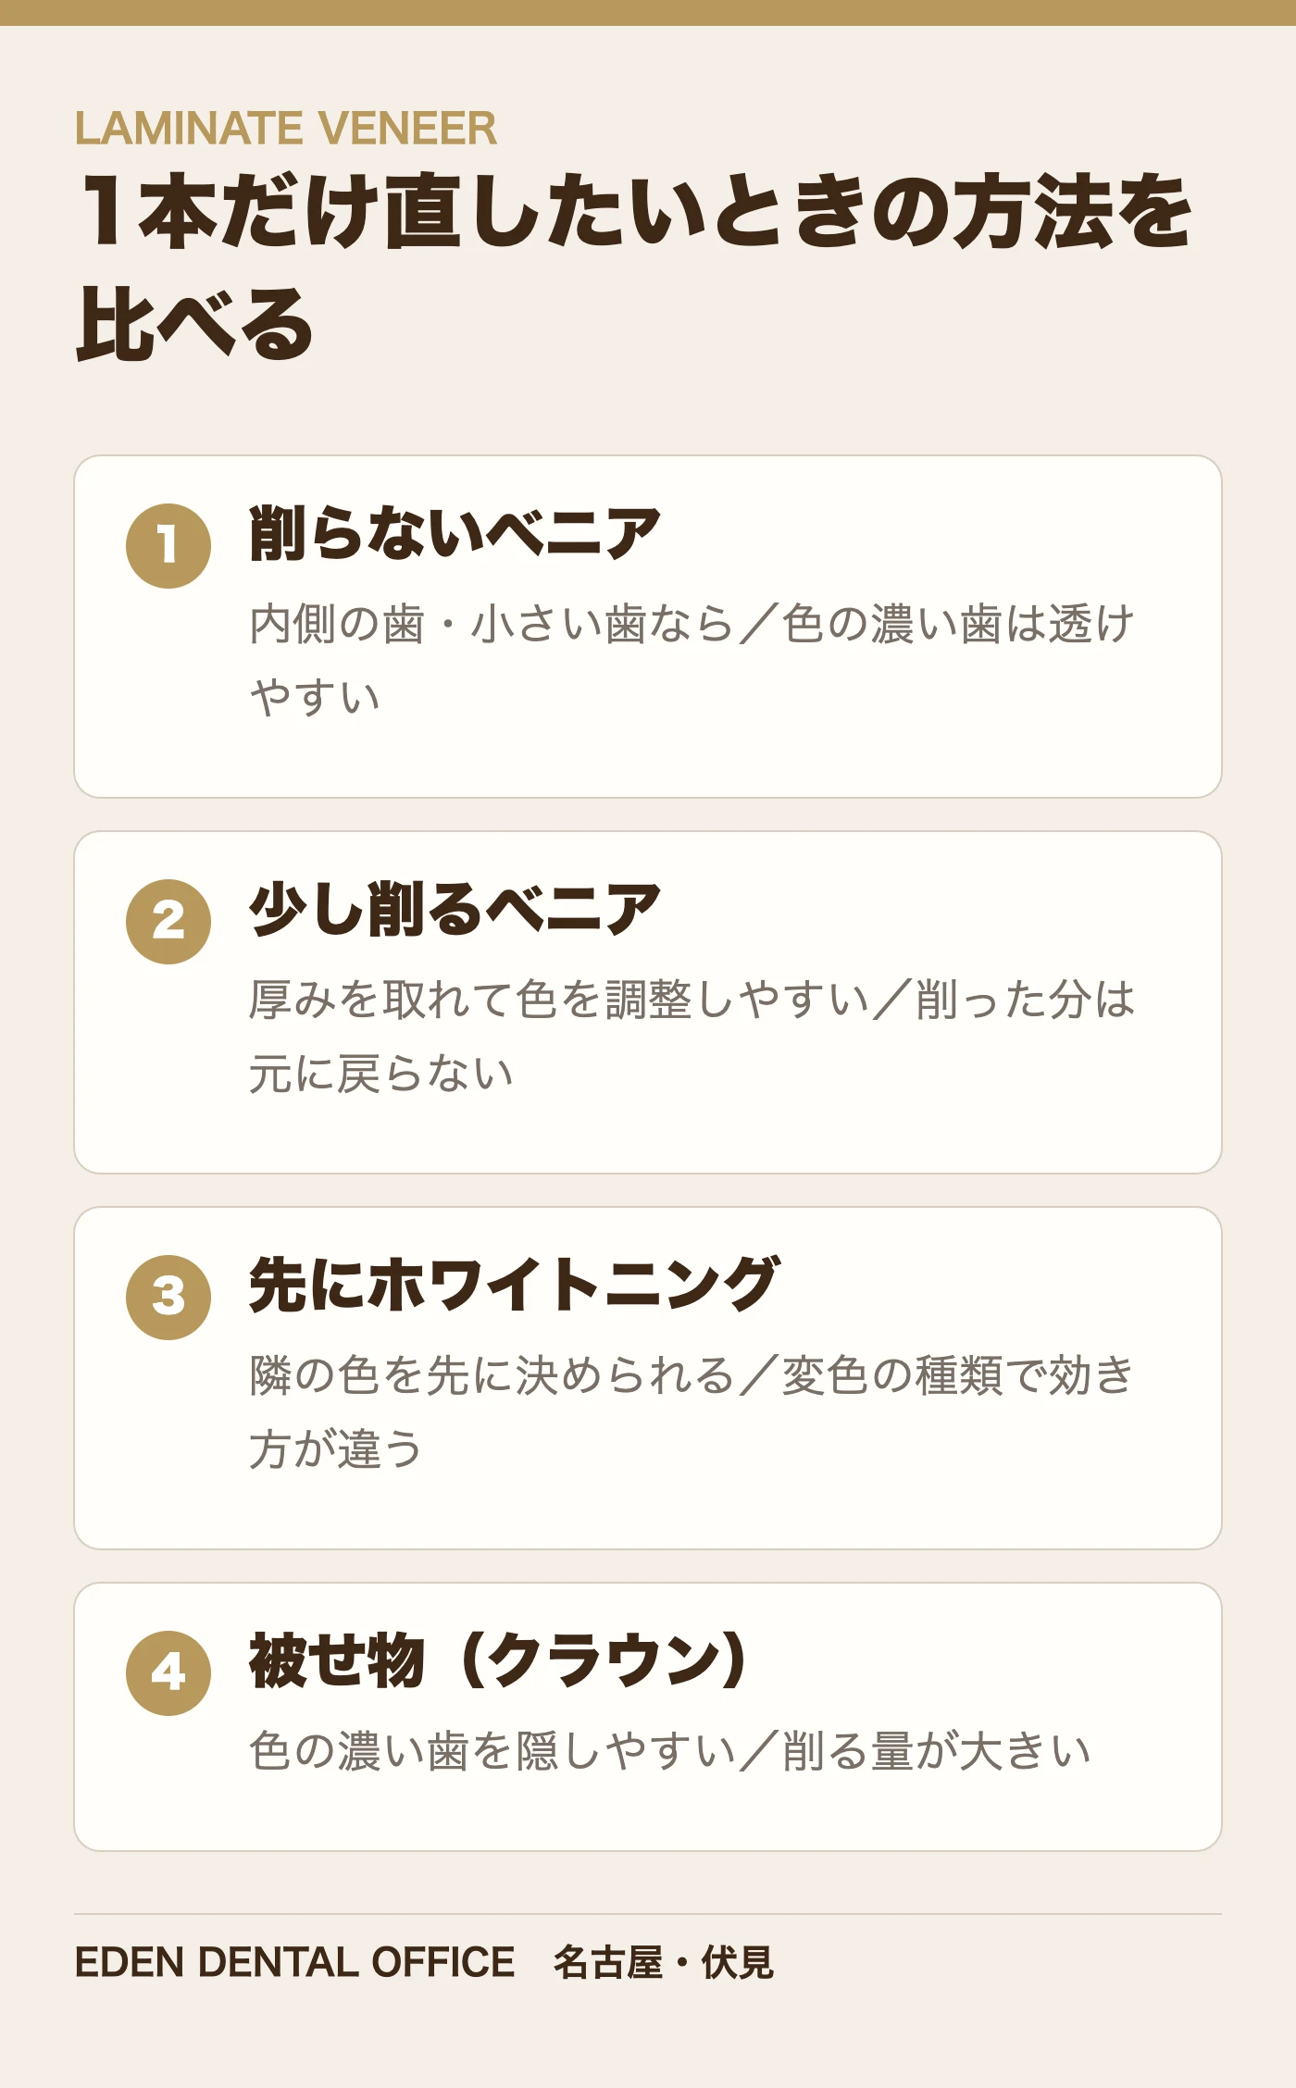The width and height of the screenshot is (1296, 2088).
Task: Click the main title 1本だけ直したいときの方法を比べる
Action: 634,267
